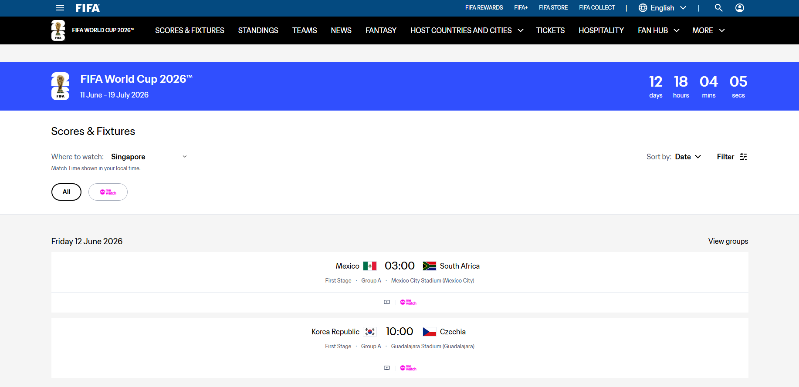Click the Mexico flag icon
The width and height of the screenshot is (799, 387).
[370, 266]
